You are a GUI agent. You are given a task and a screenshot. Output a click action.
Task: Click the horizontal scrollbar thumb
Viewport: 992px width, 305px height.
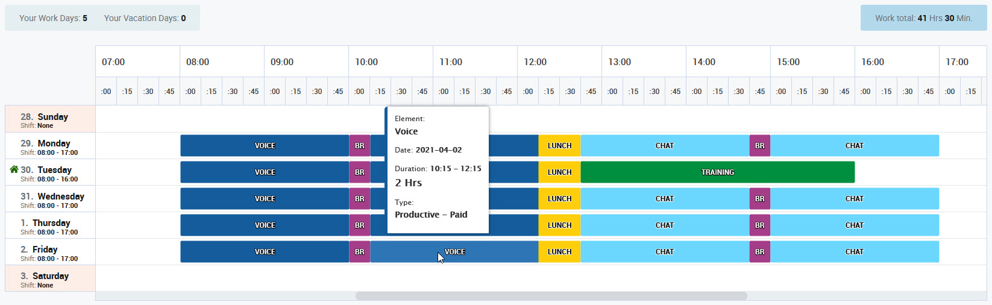tap(551, 296)
